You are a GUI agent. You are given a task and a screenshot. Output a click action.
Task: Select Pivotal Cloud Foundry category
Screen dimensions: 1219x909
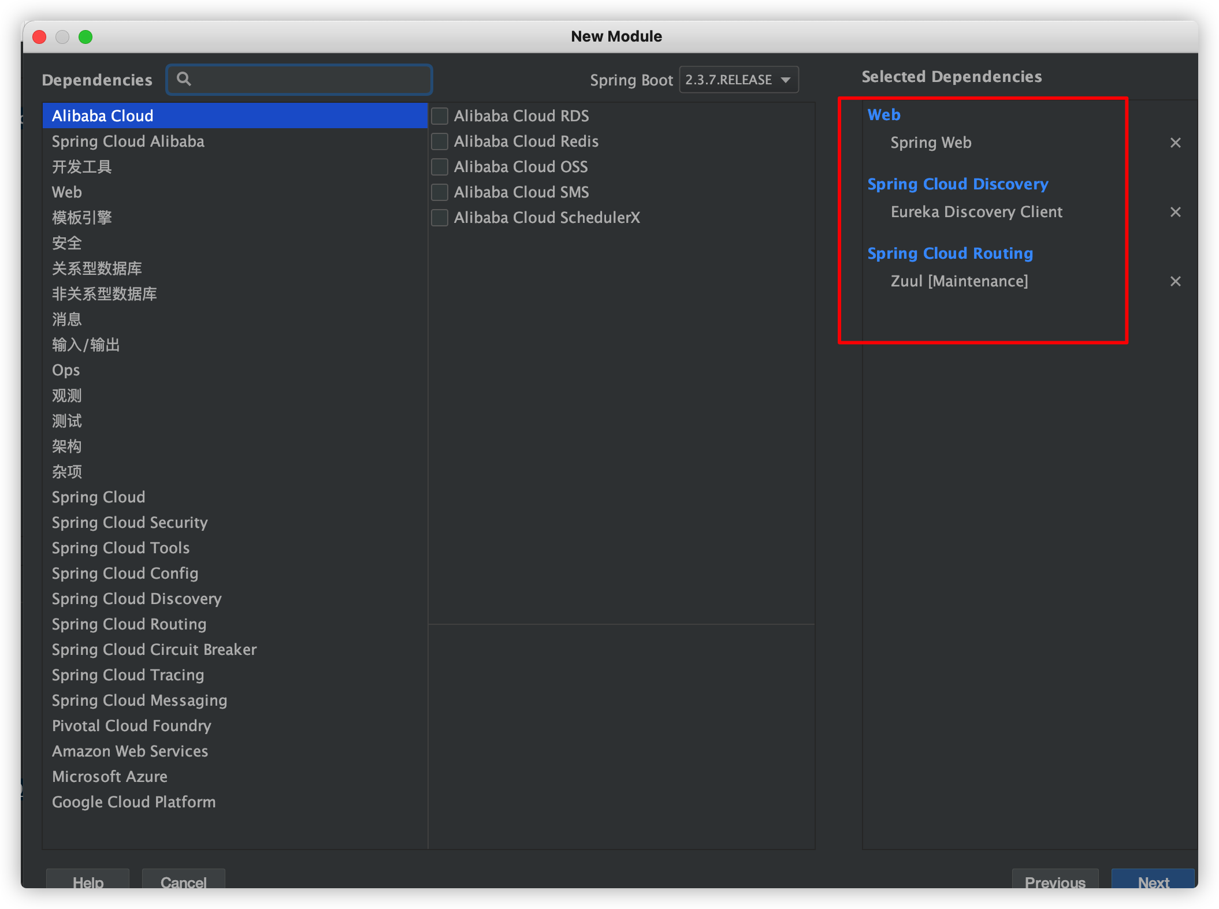235,726
